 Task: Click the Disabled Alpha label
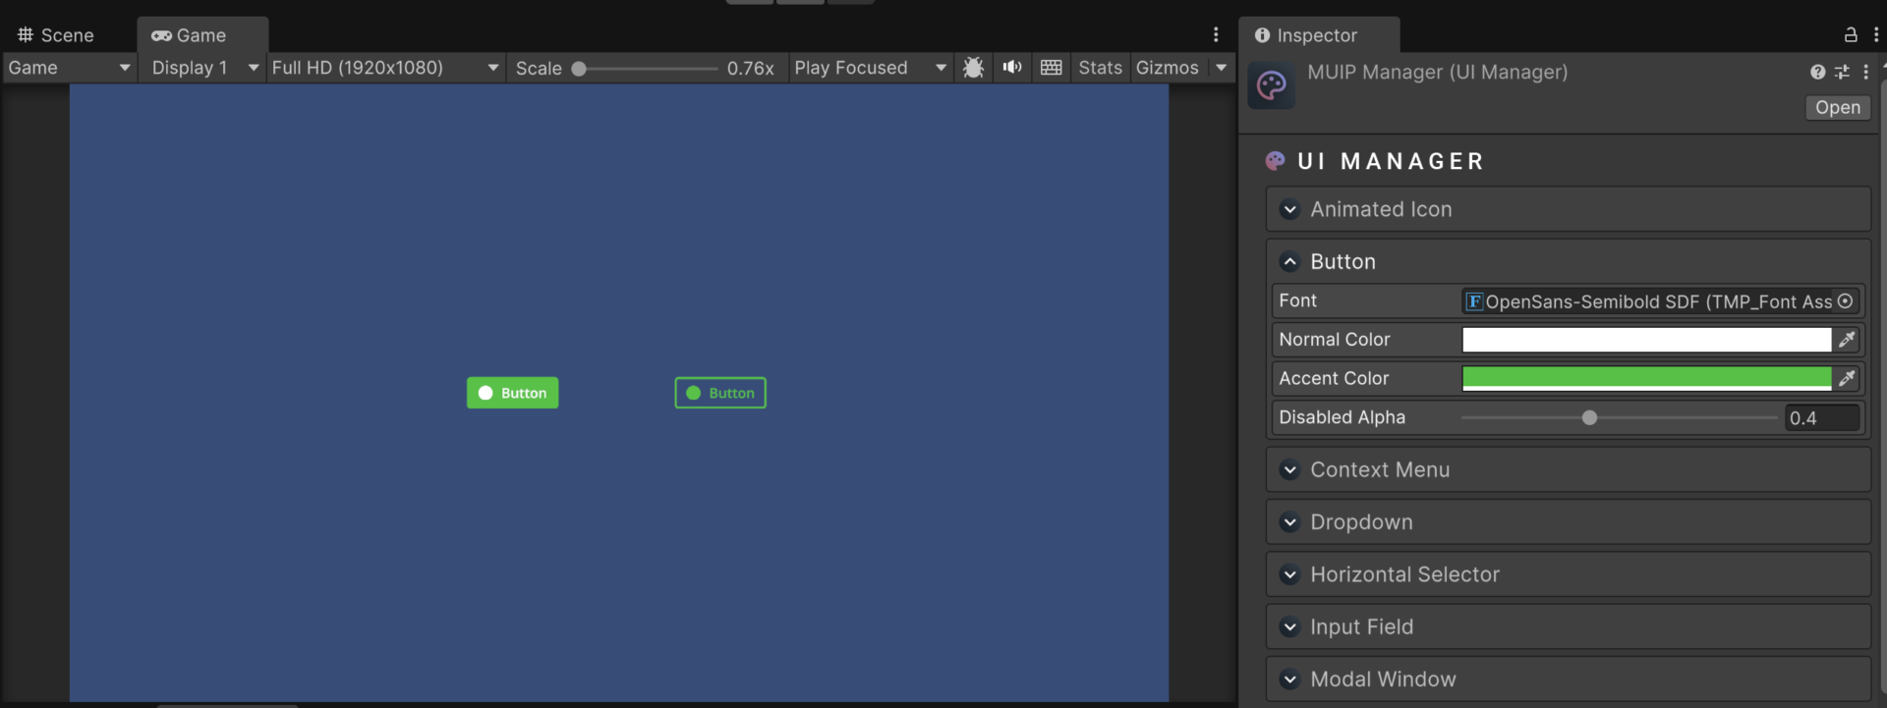[x=1342, y=417]
